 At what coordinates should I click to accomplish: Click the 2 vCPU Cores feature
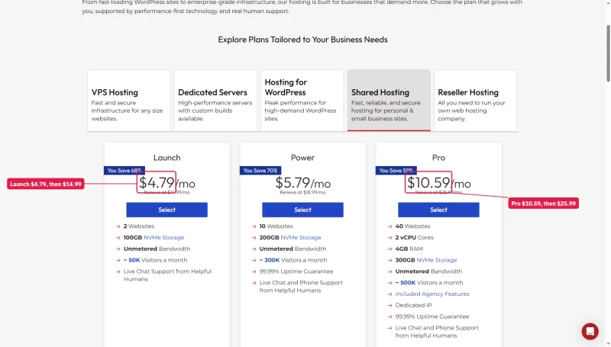(414, 237)
